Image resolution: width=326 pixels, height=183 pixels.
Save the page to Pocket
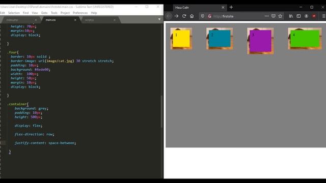pos(274,16)
